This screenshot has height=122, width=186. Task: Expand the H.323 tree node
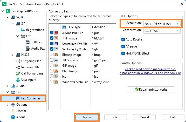click(x=12, y=55)
